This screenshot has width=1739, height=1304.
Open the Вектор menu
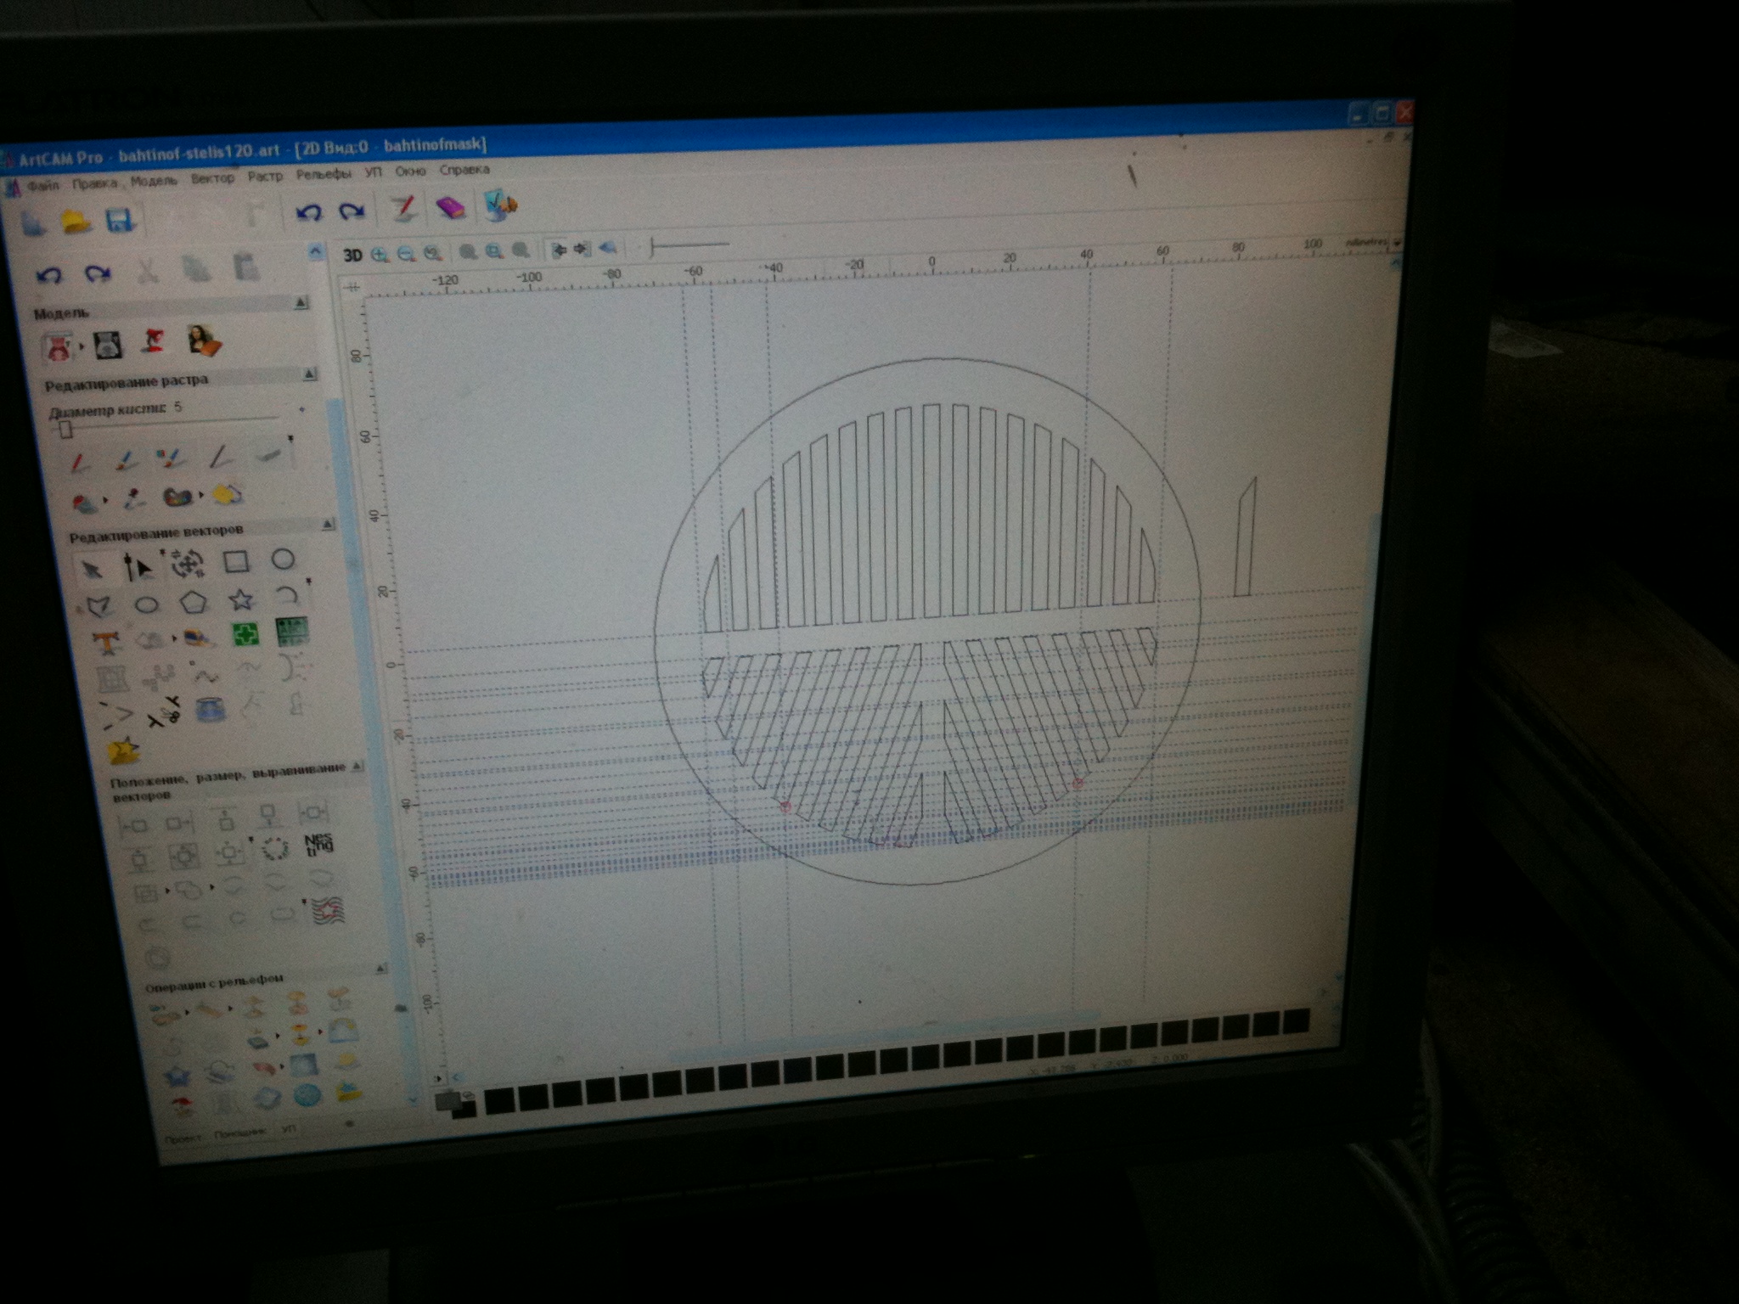click(212, 178)
